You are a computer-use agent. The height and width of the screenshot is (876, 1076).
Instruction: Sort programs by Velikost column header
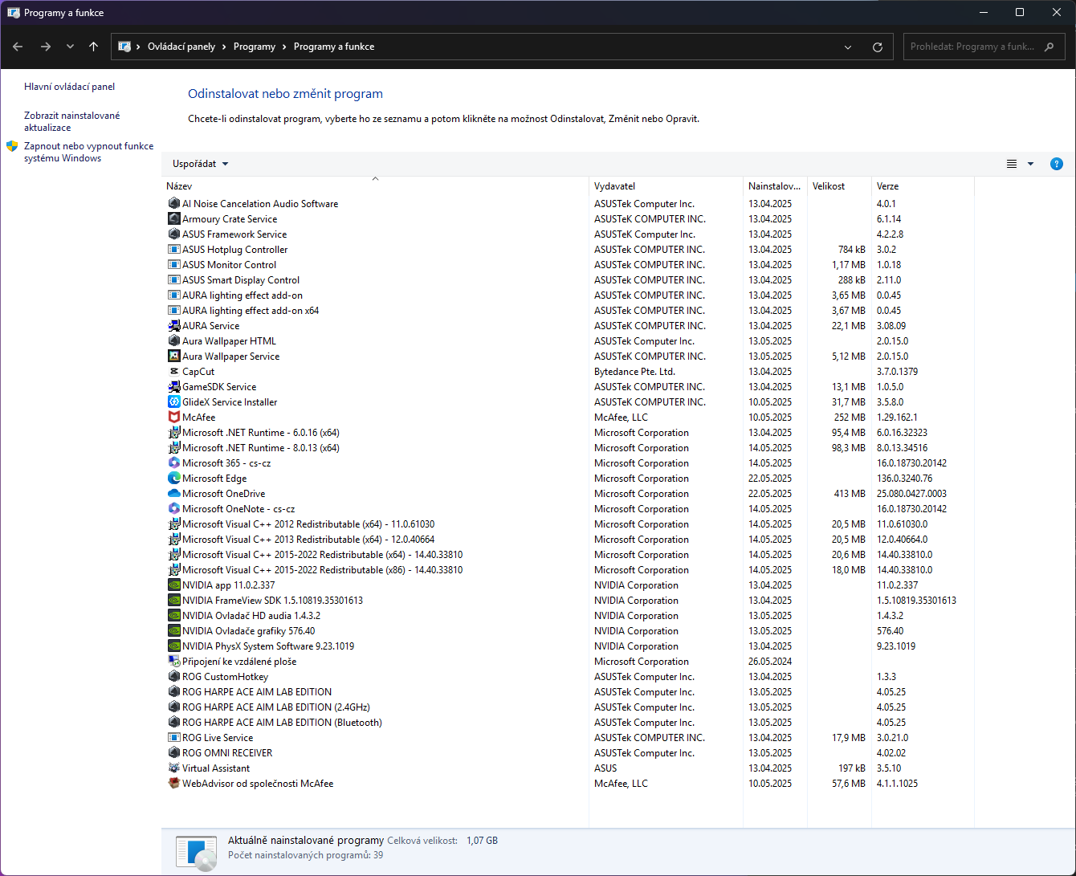829,186
